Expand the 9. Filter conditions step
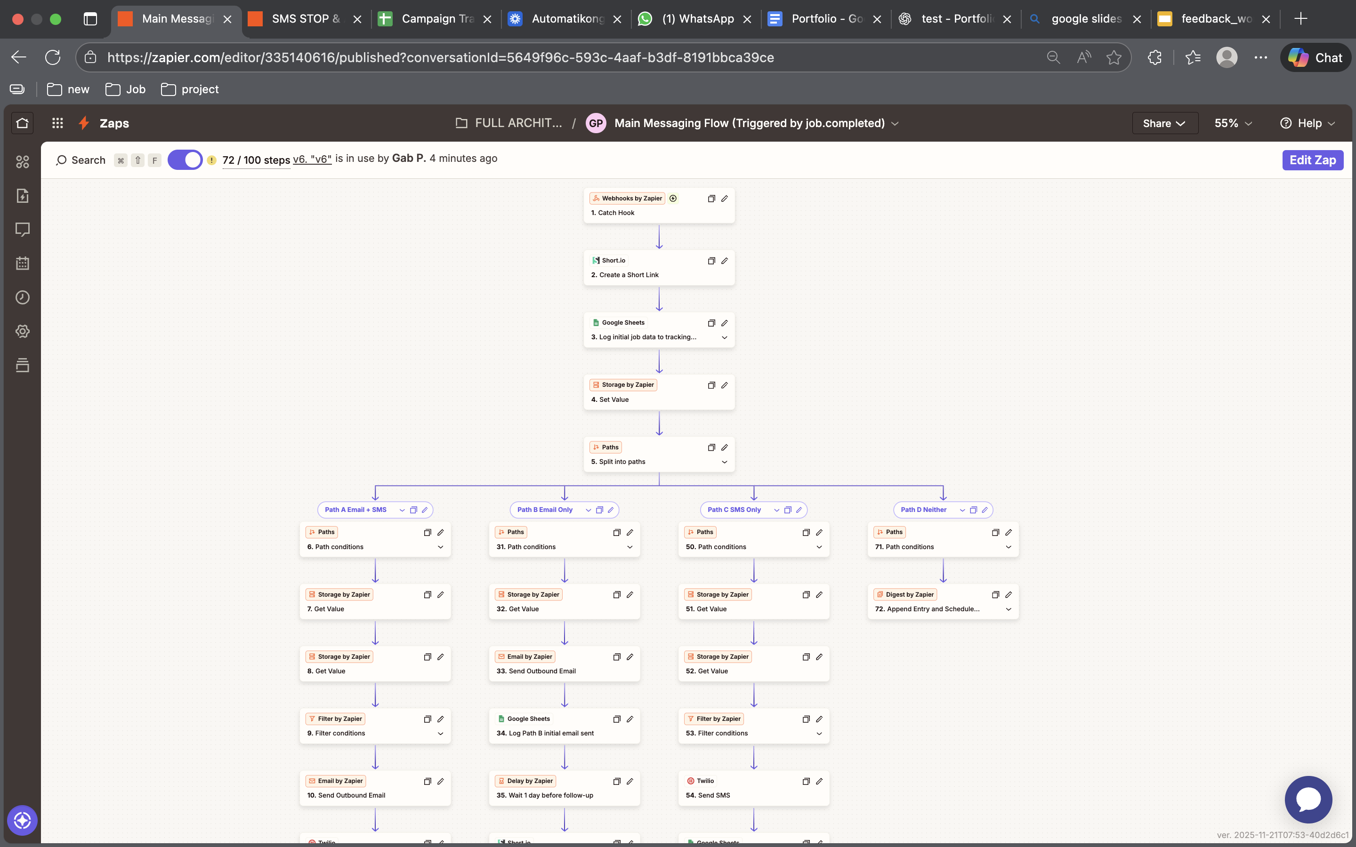 [x=440, y=733]
